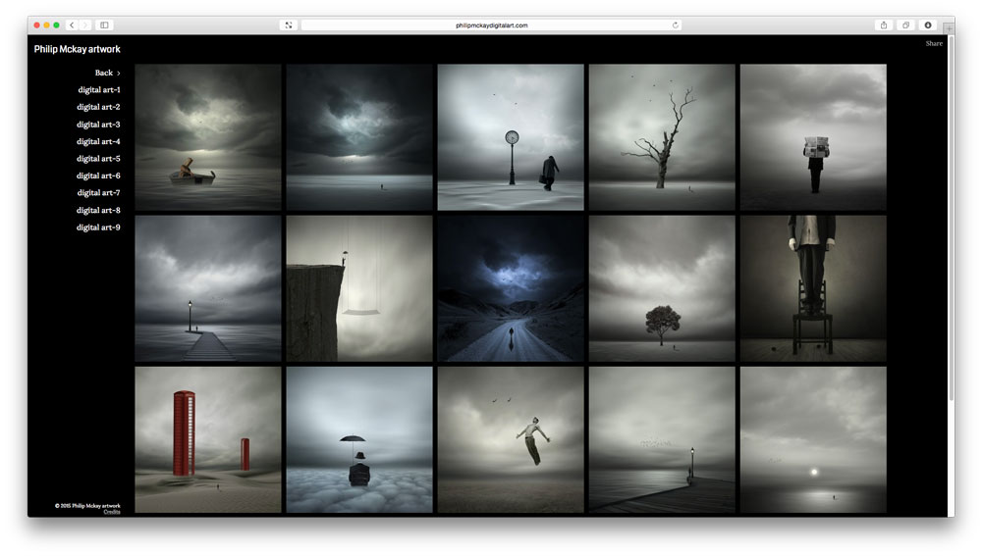Open the digital art-3 gallery

98,124
